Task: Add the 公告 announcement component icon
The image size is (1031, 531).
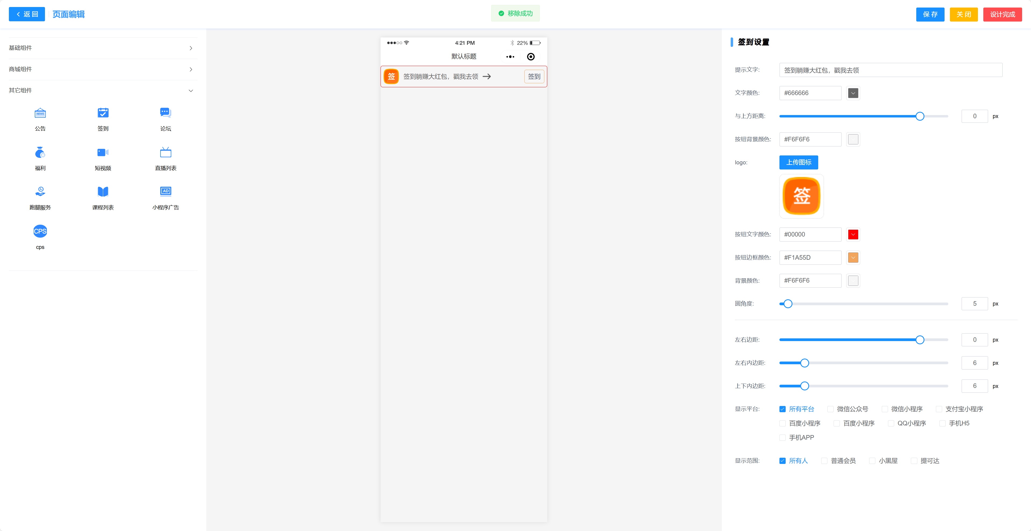Action: click(x=40, y=113)
